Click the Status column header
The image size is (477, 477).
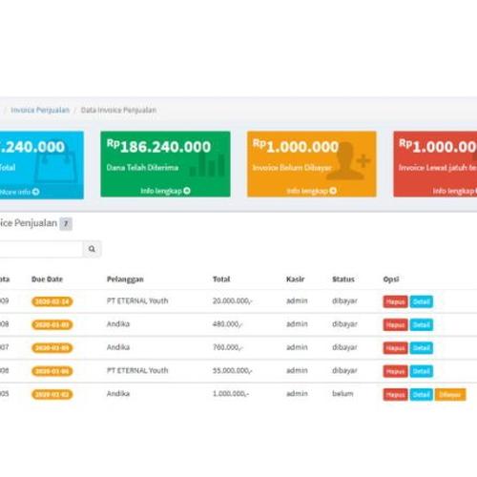(x=343, y=280)
